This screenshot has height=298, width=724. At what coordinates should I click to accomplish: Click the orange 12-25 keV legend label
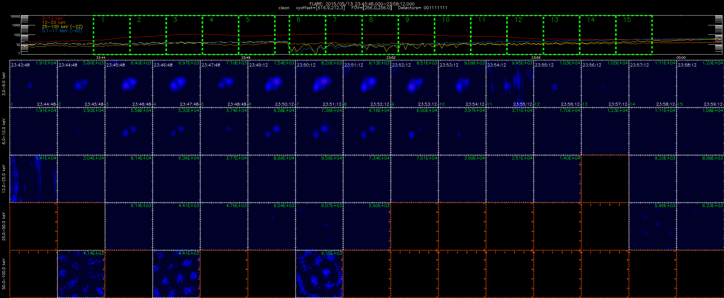coord(54,23)
